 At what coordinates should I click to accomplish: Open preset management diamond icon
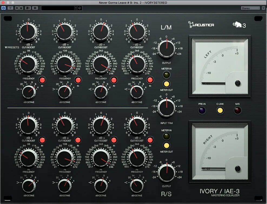click(x=80, y=8)
